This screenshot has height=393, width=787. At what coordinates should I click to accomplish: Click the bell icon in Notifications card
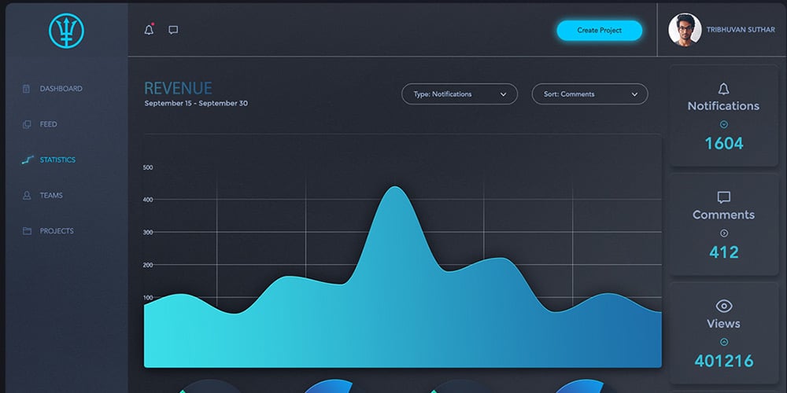coord(723,90)
